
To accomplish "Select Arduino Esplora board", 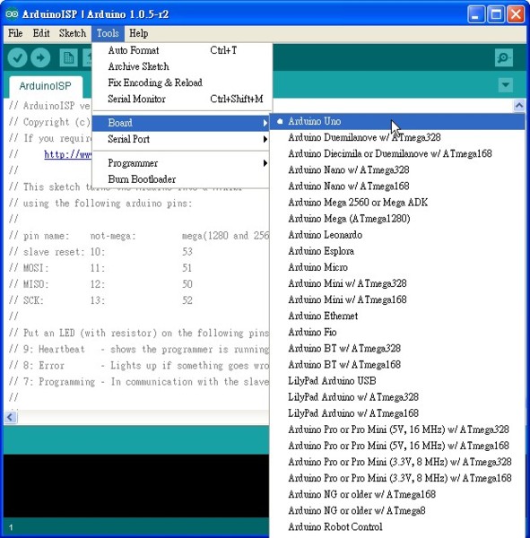I will [x=397, y=251].
